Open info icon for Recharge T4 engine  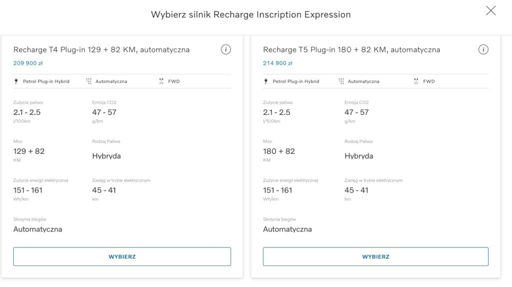pos(225,49)
